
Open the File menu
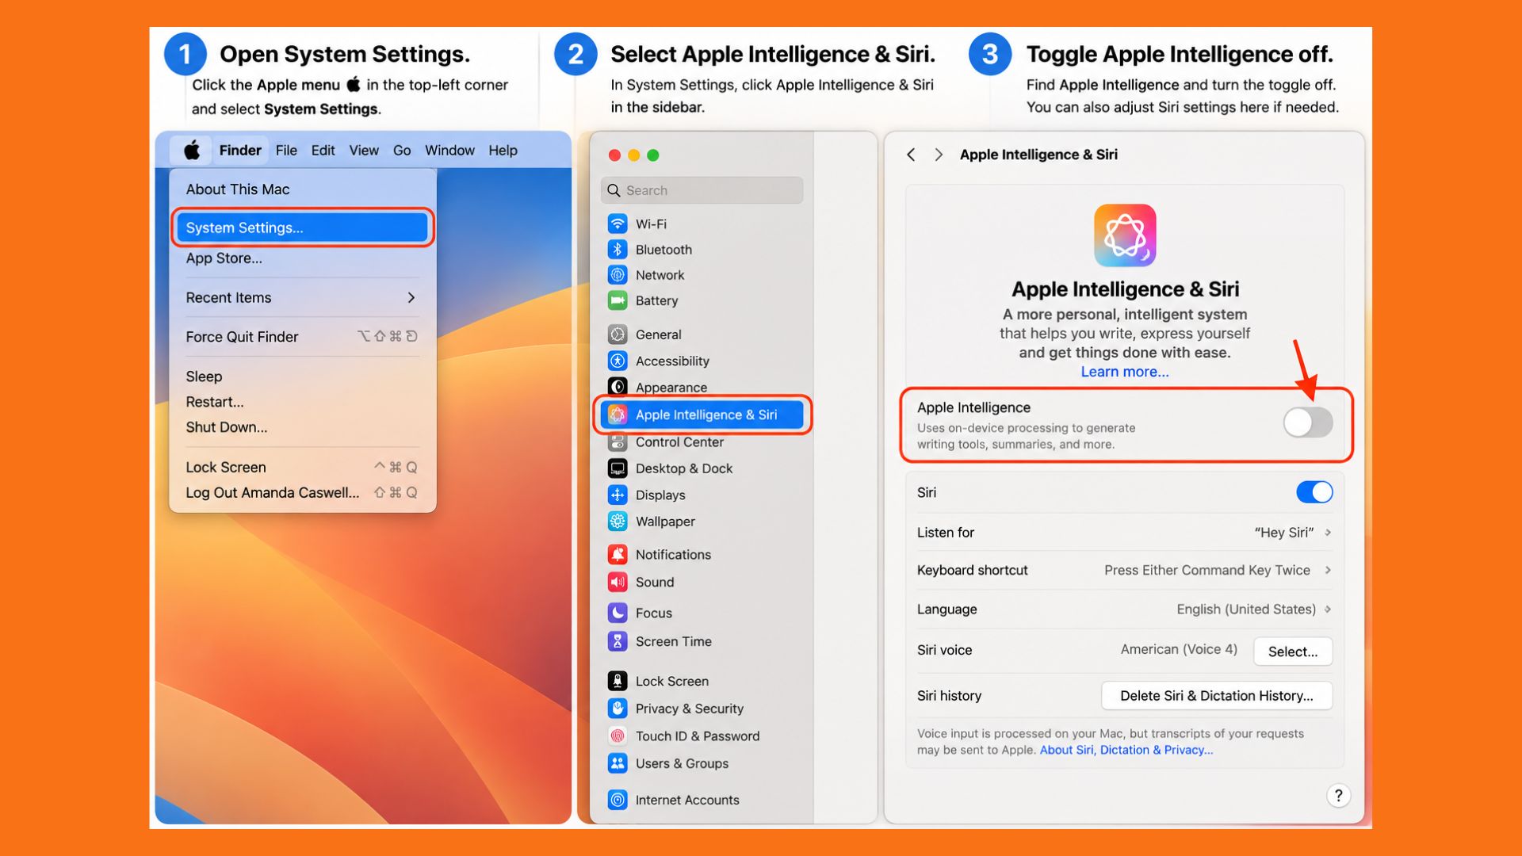pos(286,150)
